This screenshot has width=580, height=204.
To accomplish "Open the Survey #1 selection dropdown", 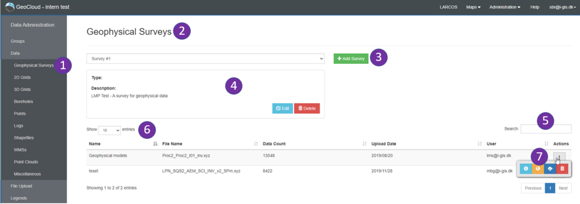I will [x=205, y=59].
